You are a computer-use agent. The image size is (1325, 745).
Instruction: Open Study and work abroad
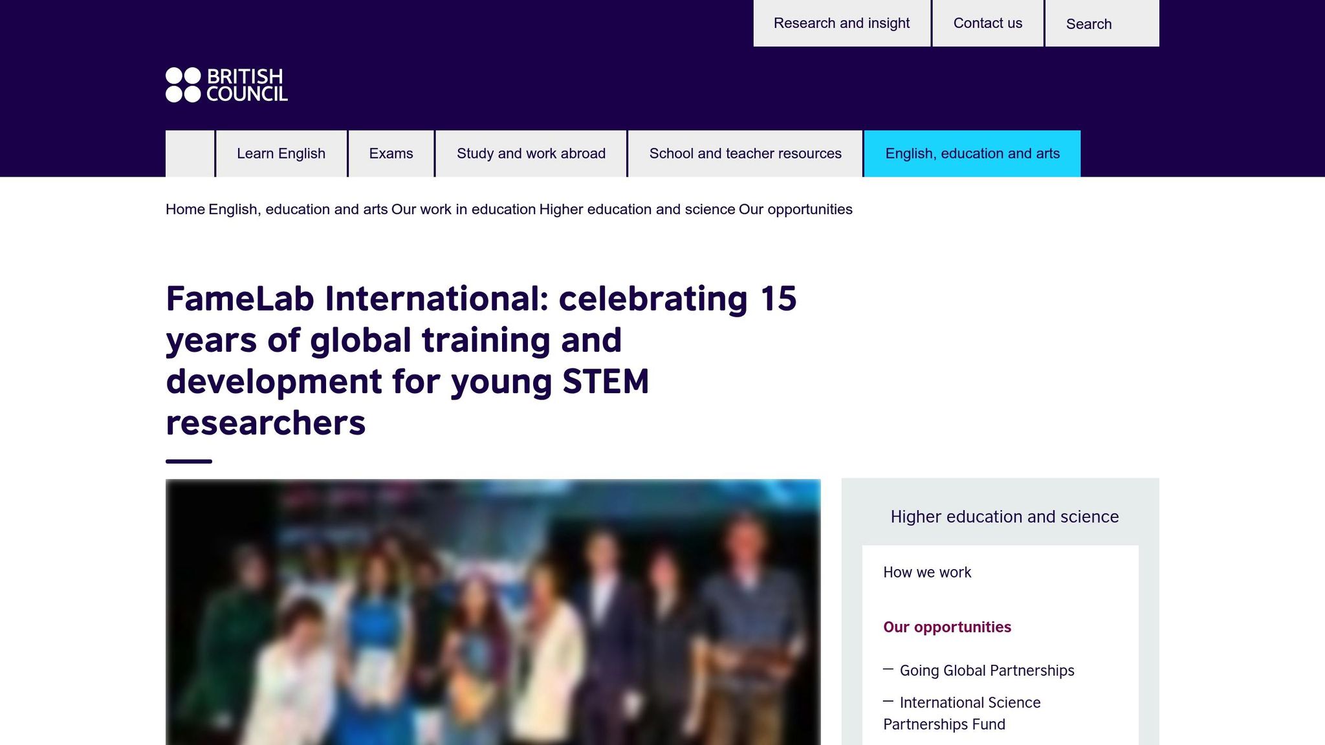tap(531, 153)
